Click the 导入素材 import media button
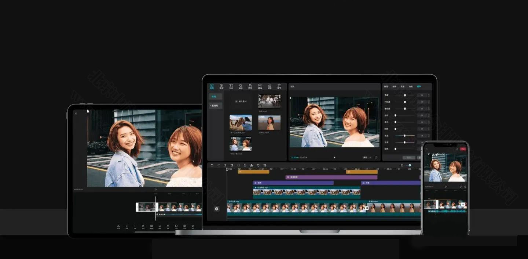Image resolution: width=528 pixels, height=259 pixels. 241,101
